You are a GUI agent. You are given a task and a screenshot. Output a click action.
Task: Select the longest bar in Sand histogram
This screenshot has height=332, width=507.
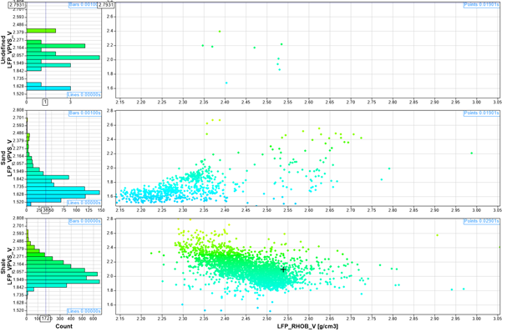click(x=63, y=193)
